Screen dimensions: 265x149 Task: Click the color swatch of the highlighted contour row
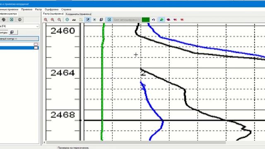pos(36,48)
